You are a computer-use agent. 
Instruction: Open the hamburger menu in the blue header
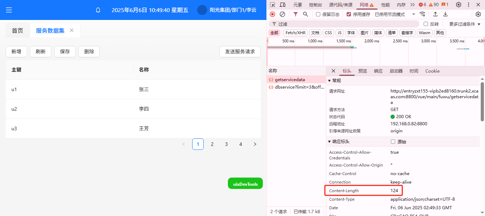[9, 10]
